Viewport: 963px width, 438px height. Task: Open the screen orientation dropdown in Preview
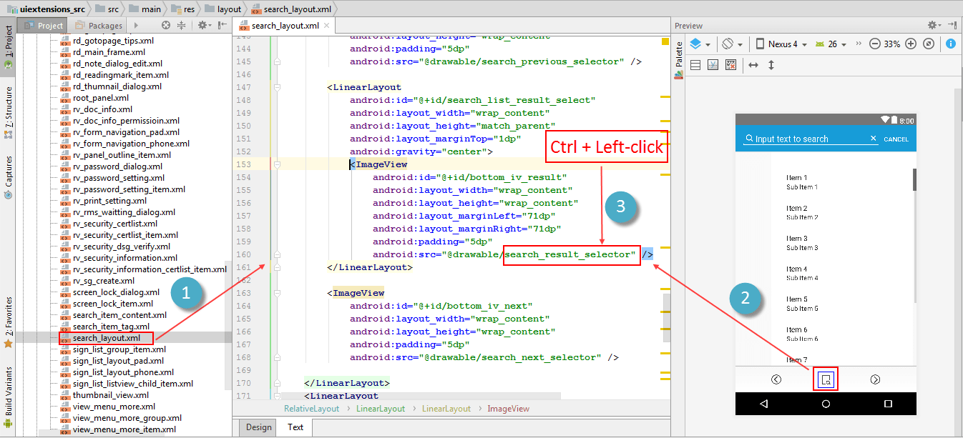731,44
